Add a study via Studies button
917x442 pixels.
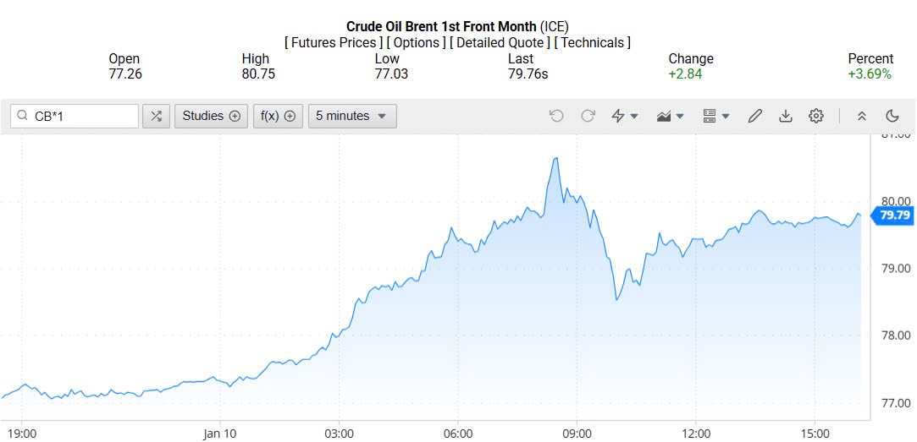(212, 116)
